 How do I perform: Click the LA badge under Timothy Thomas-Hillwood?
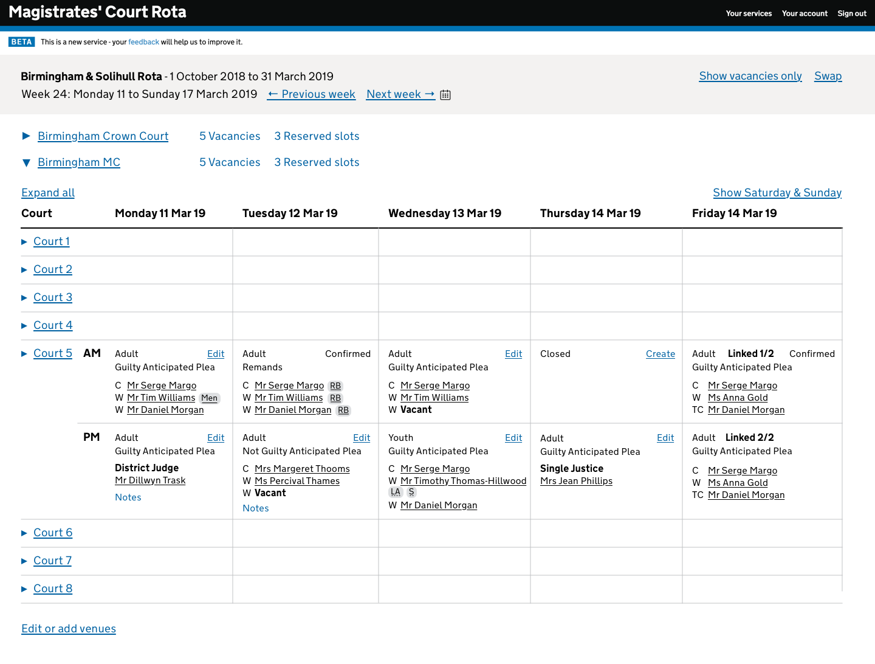point(396,493)
